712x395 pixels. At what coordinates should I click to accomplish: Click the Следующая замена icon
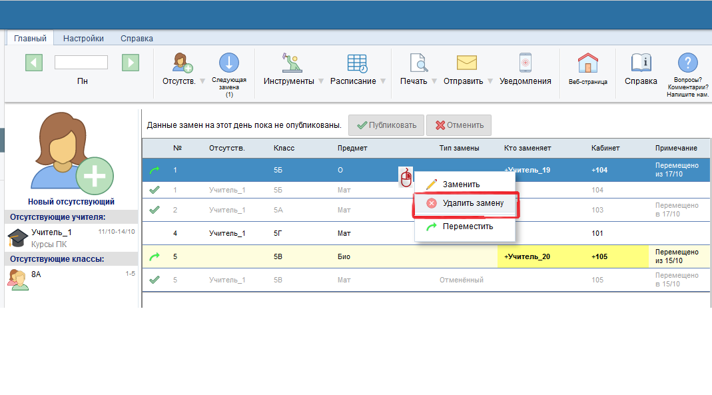click(229, 63)
